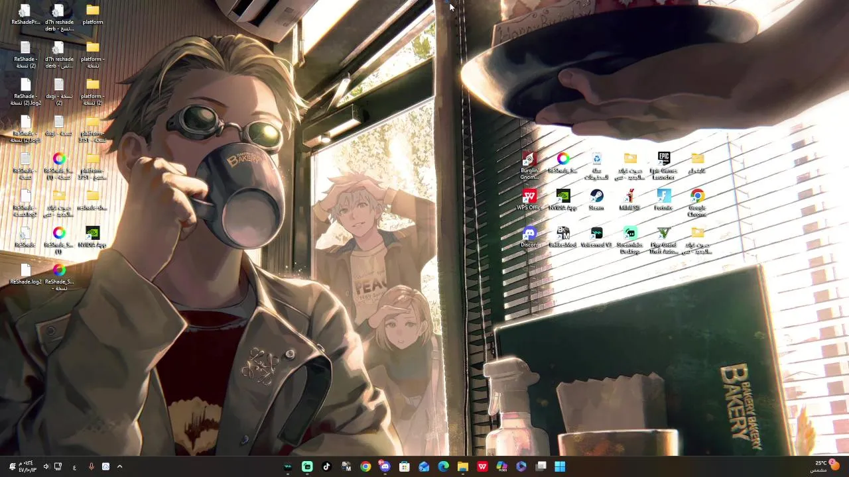Viewport: 849px width, 477px height.
Task: Open Streamlabs from the taskbar
Action: click(x=307, y=466)
